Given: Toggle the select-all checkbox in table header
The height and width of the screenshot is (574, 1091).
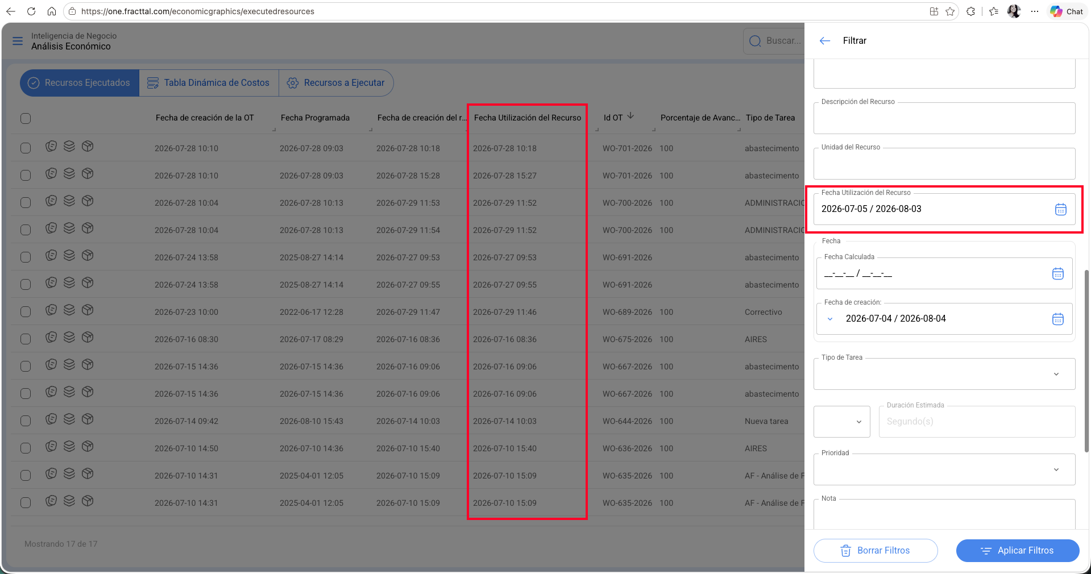Looking at the screenshot, I should (26, 118).
